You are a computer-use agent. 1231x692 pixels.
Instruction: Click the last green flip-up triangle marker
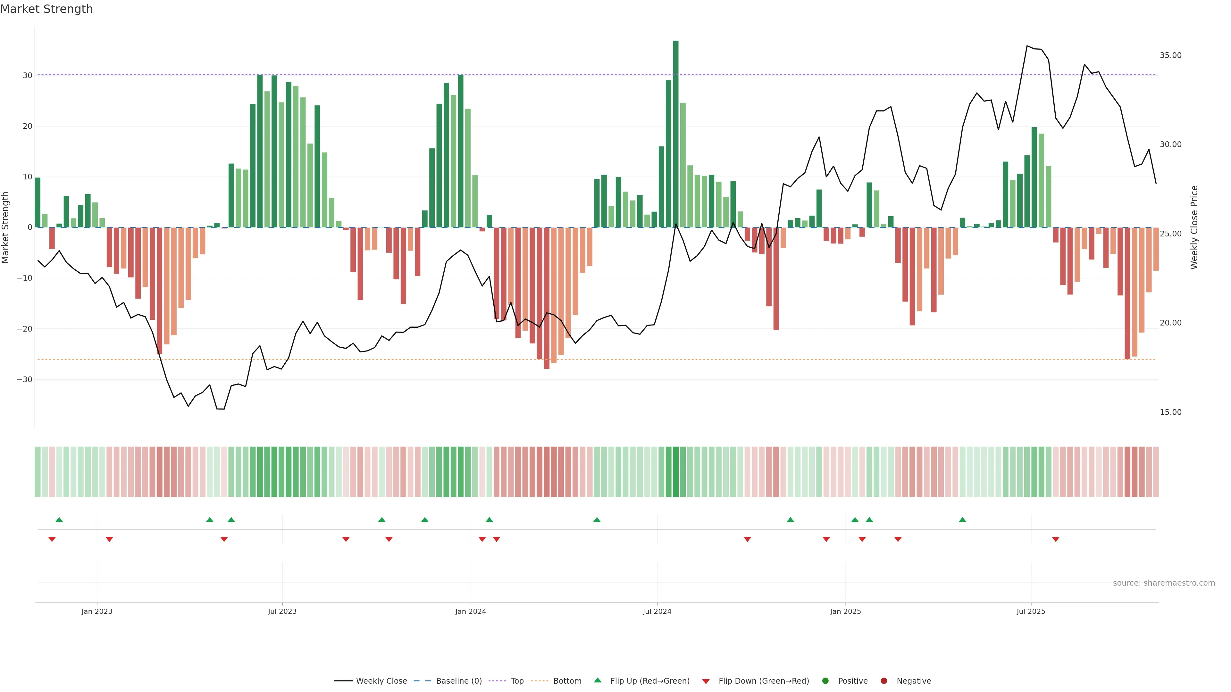(962, 520)
